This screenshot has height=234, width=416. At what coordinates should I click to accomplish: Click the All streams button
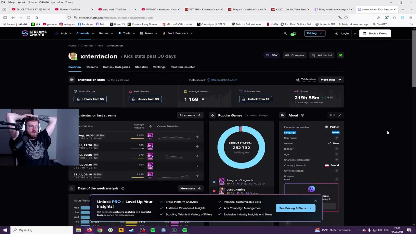(x=190, y=115)
